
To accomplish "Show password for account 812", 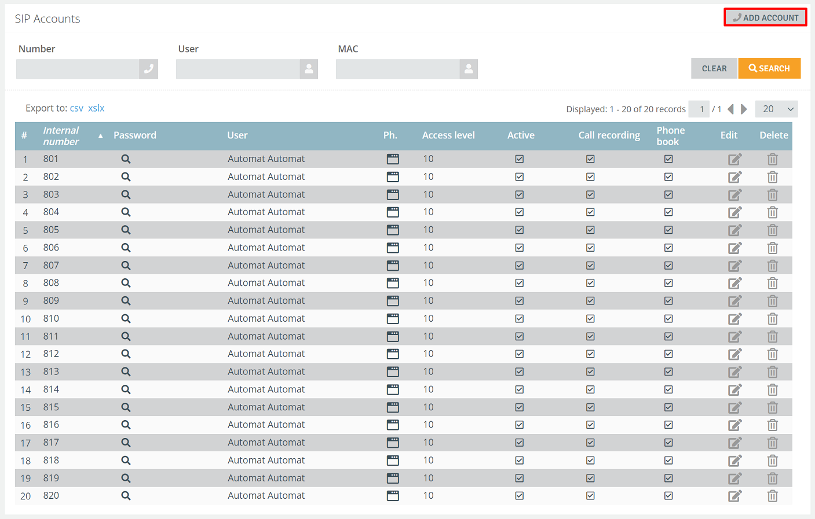I will click(x=126, y=354).
